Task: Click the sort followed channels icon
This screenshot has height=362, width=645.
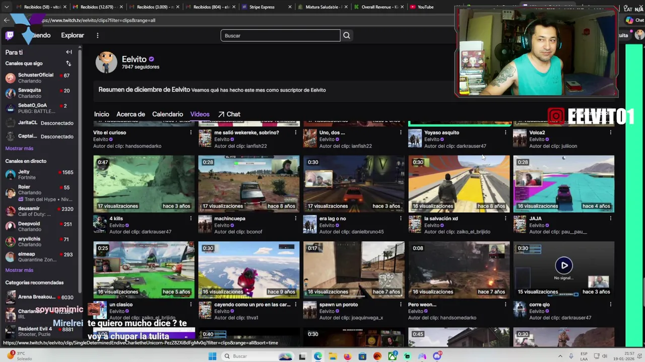Action: tap(69, 63)
